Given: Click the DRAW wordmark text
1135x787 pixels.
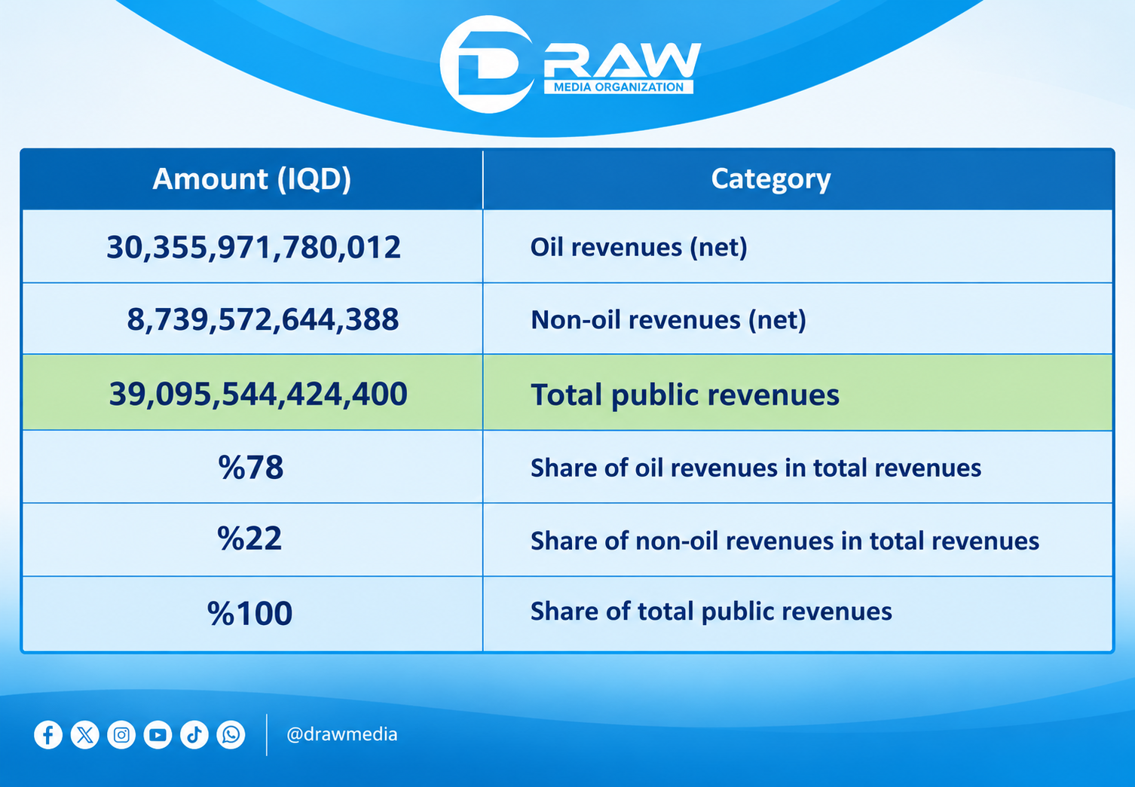Looking at the screenshot, I should (x=623, y=61).
